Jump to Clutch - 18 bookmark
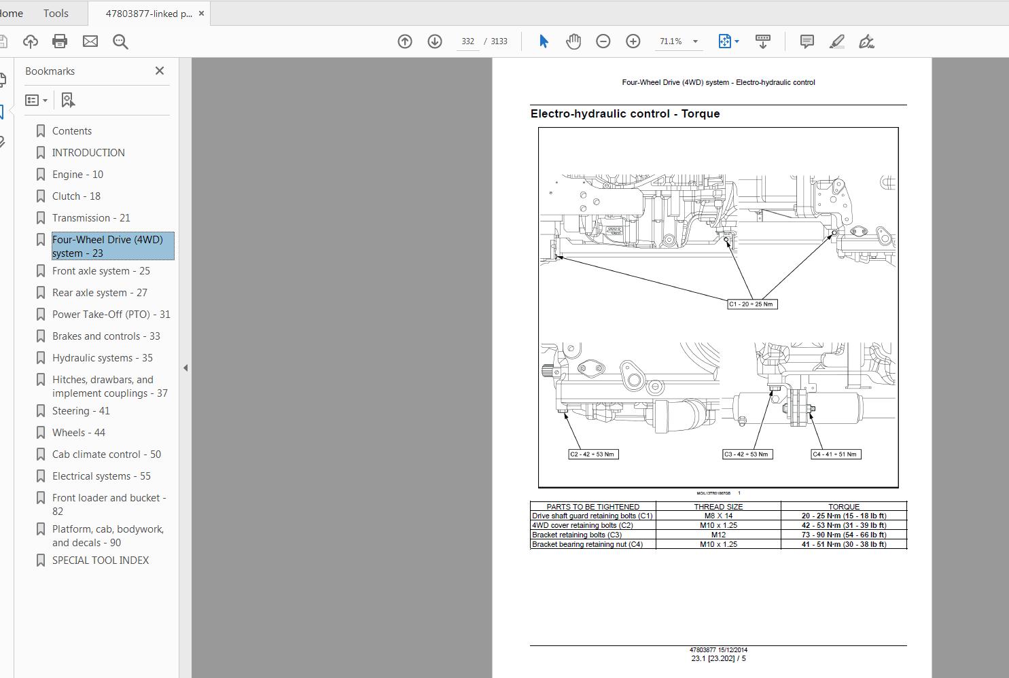The width and height of the screenshot is (1009, 678). click(76, 196)
